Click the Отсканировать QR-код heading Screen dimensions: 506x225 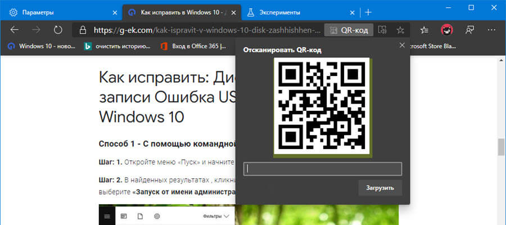[x=282, y=51]
